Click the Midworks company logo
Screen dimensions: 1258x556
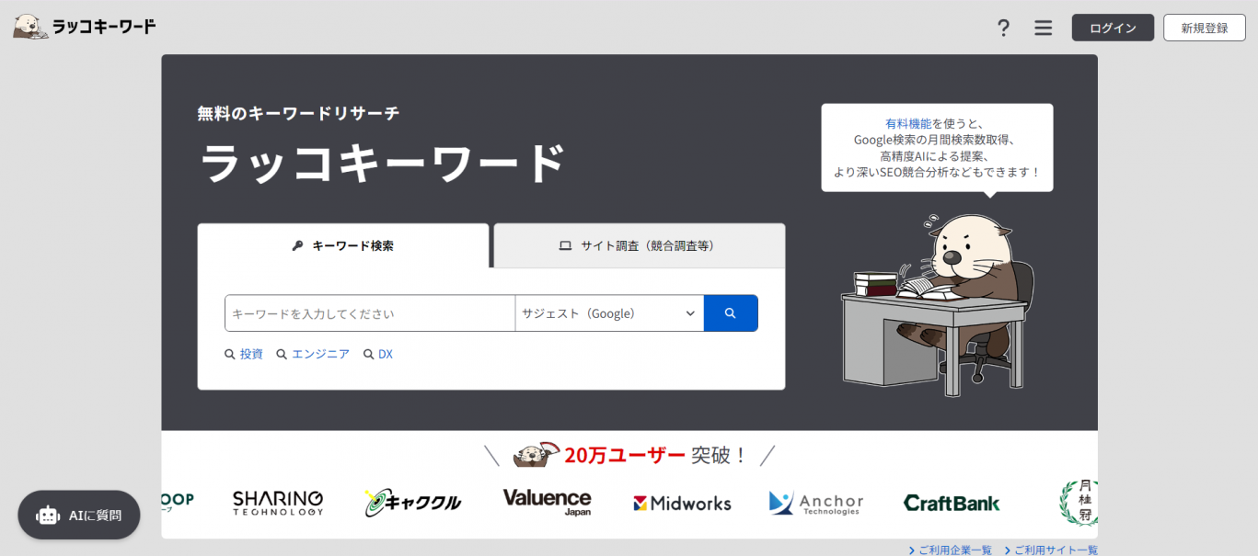pyautogui.click(x=682, y=503)
